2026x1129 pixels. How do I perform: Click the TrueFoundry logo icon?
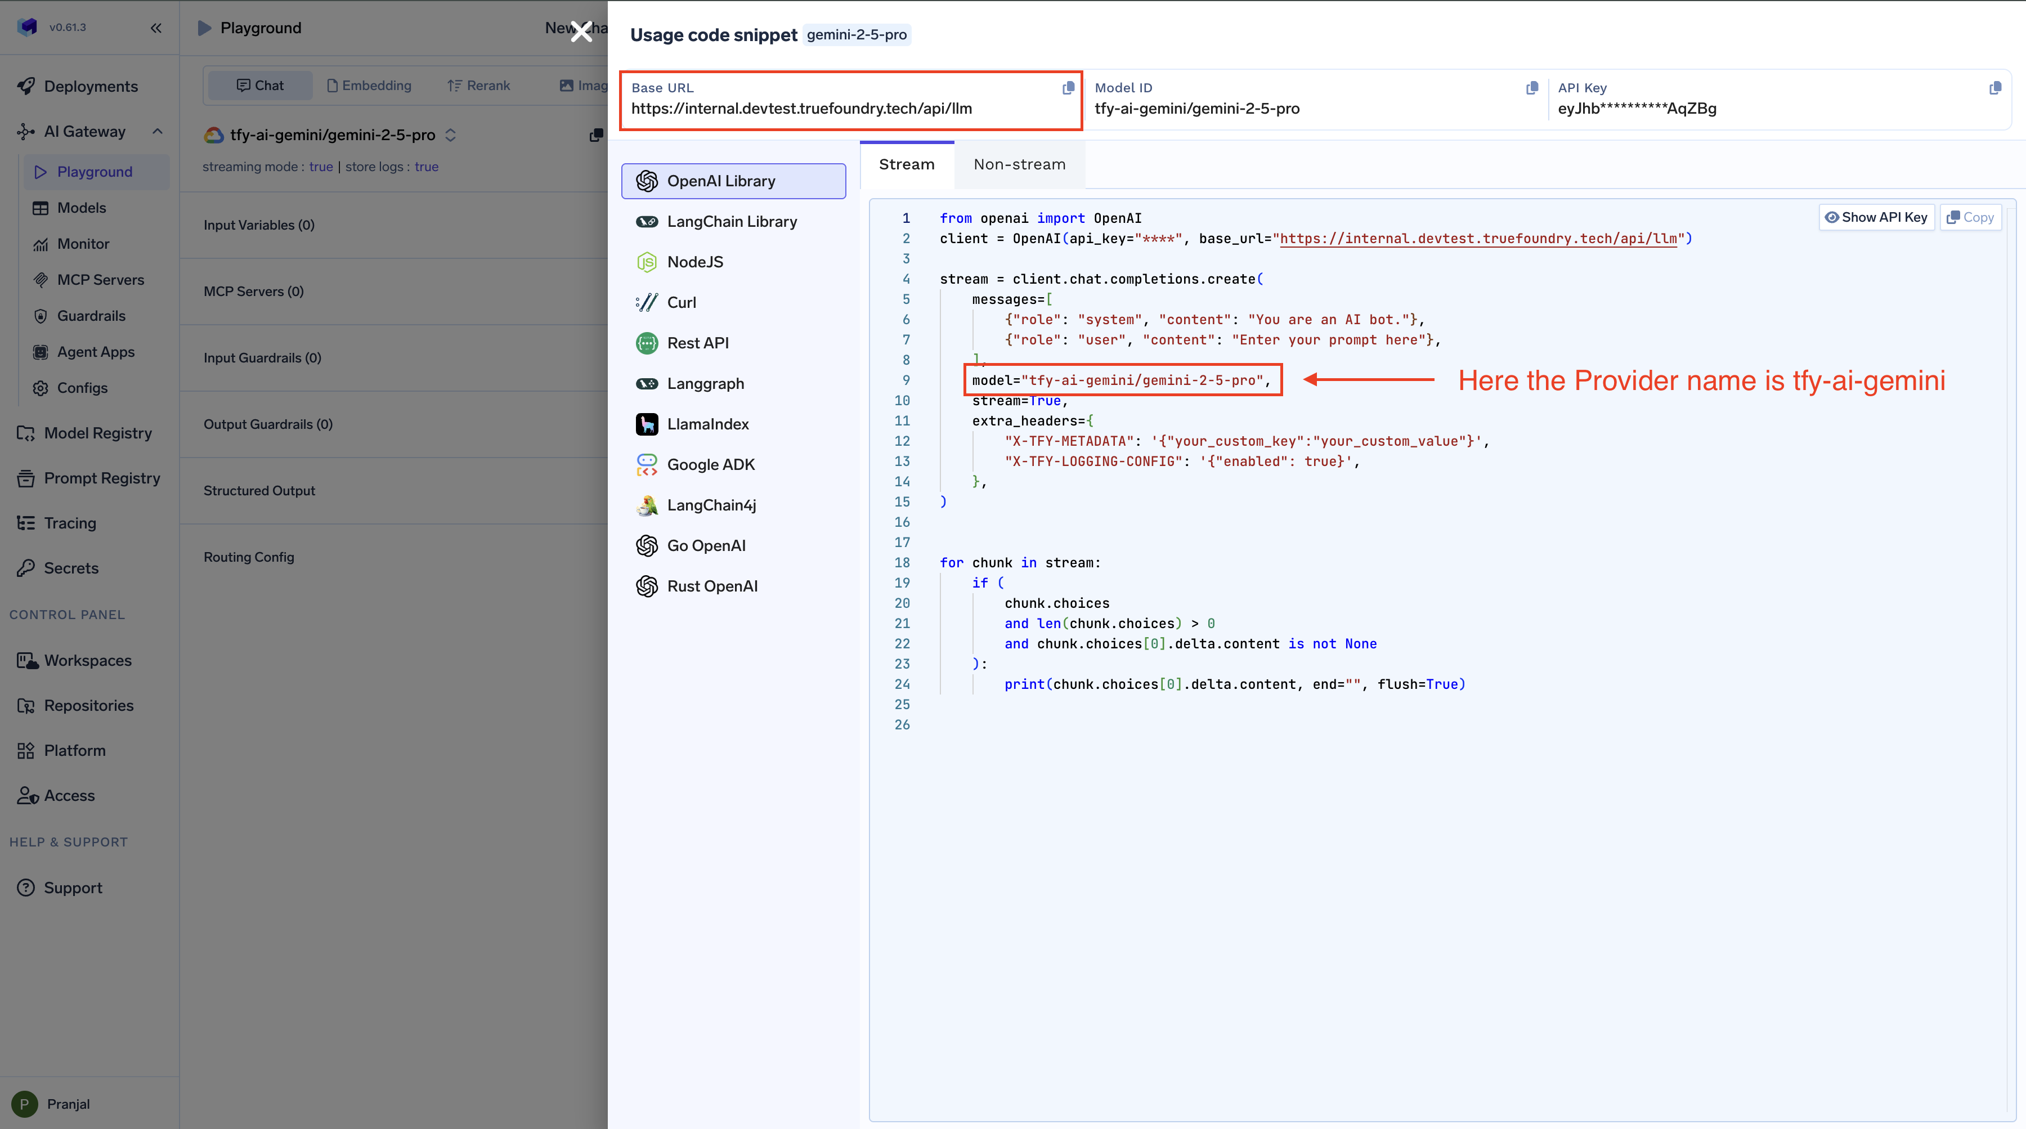[x=28, y=27]
